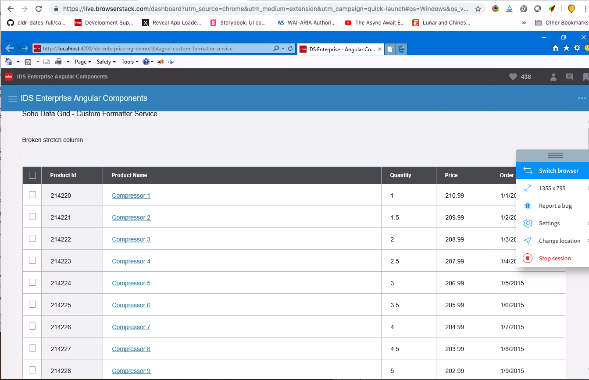The image size is (589, 380).
Task: Open the hamburger navigation menu
Action: [x=13, y=99]
